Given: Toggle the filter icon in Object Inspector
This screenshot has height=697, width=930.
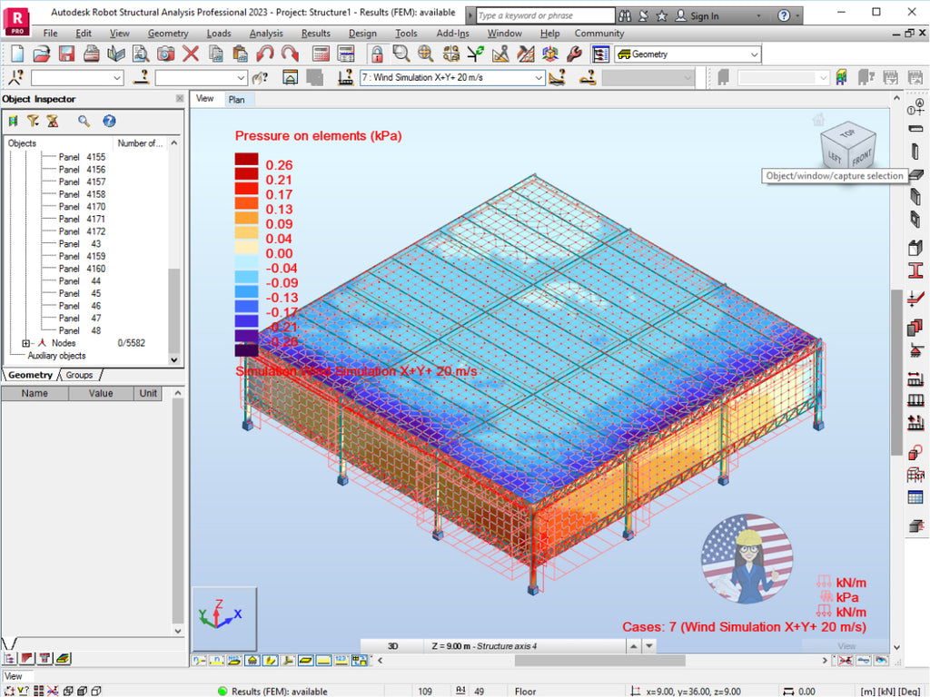Looking at the screenshot, I should (34, 121).
